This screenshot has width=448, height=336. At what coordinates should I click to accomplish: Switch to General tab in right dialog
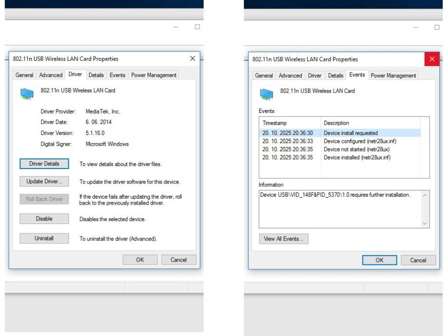pos(264,75)
